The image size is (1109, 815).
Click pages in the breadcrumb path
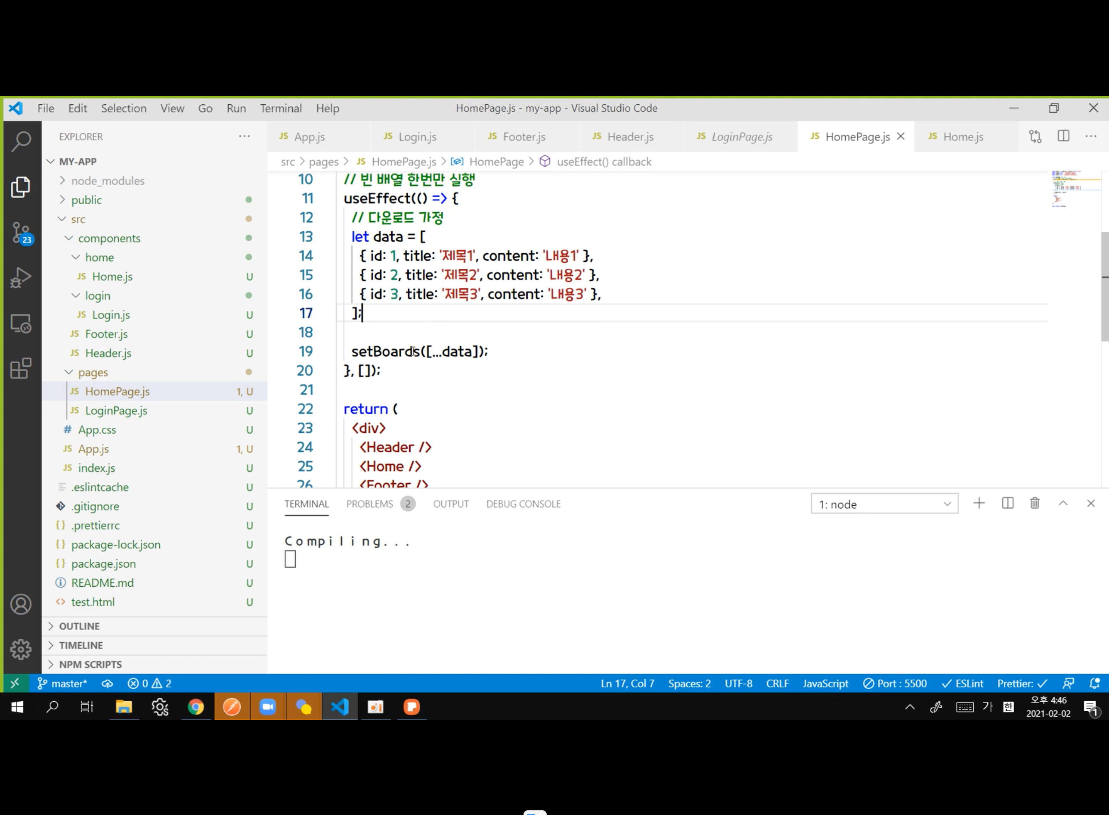tap(323, 162)
